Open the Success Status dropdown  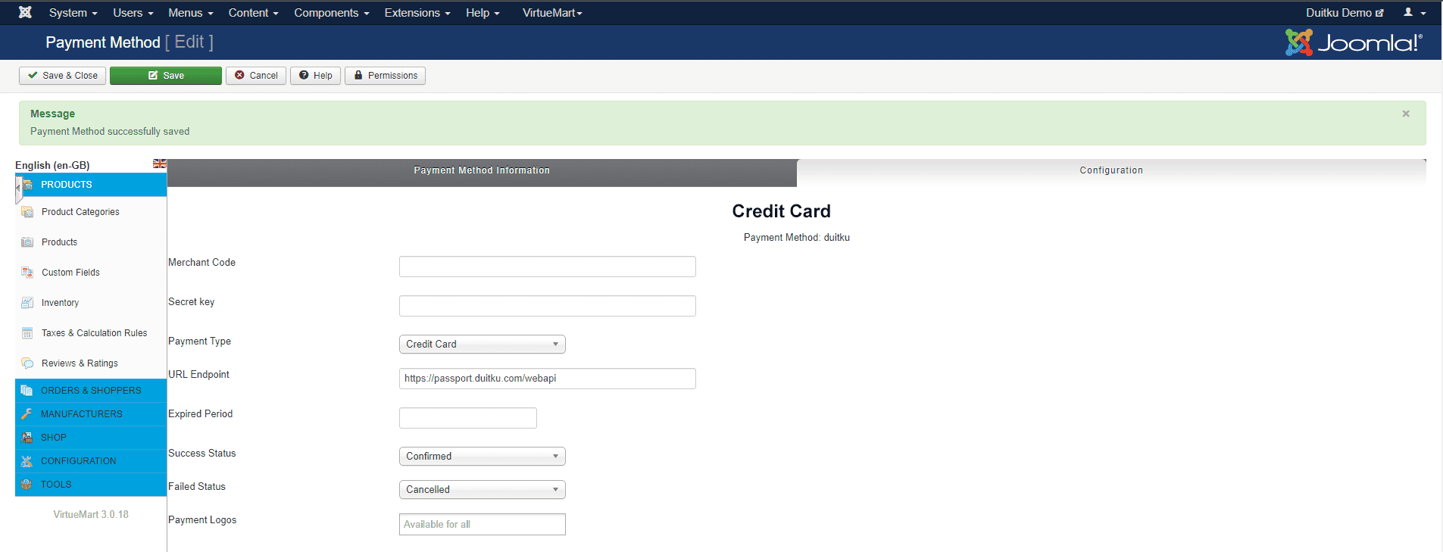click(483, 457)
